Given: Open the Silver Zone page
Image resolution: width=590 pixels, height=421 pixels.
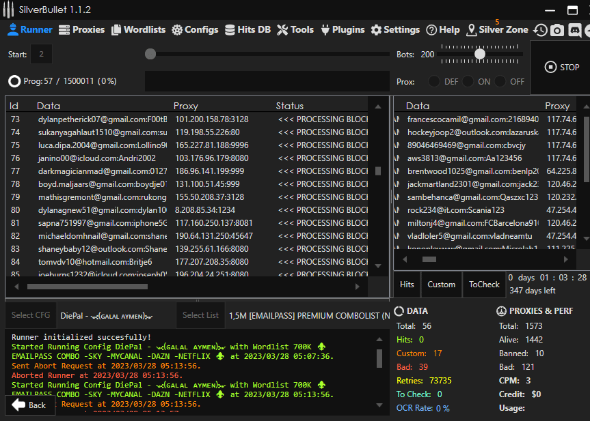Looking at the screenshot, I should (497, 30).
